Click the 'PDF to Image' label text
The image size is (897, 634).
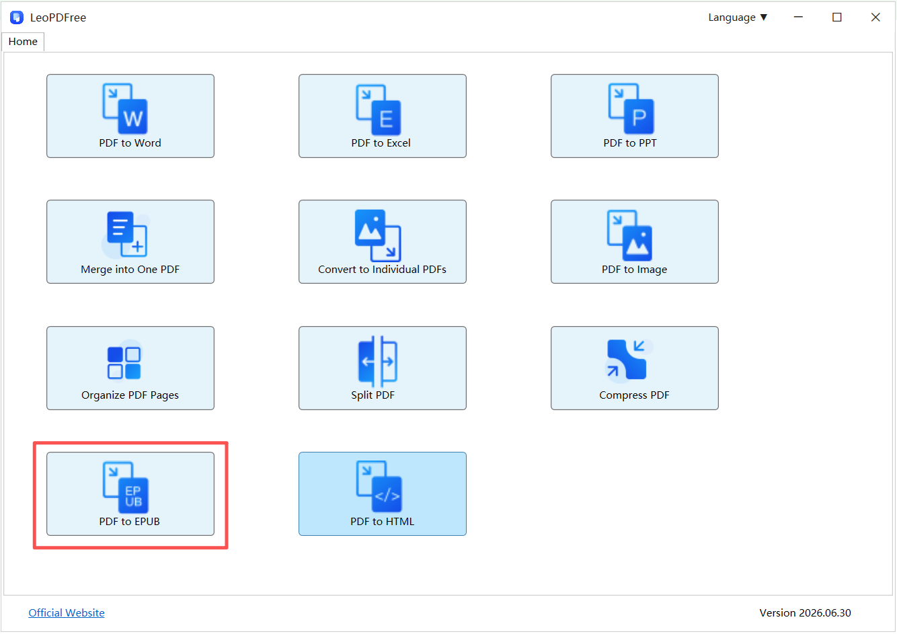(x=634, y=269)
